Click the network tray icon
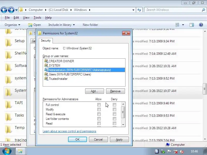207x155 pixels. pyautogui.click(x=175, y=151)
